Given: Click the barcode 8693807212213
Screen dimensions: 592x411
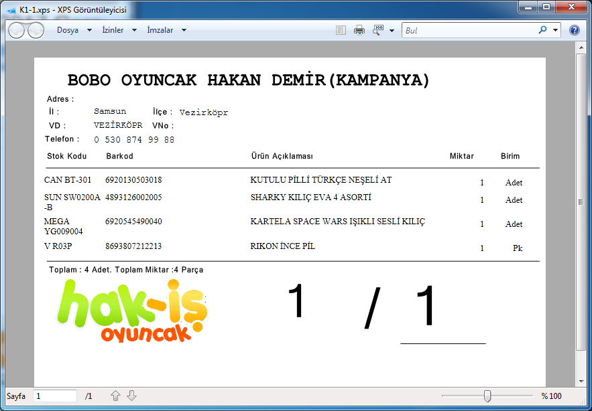Looking at the screenshot, I should (133, 246).
